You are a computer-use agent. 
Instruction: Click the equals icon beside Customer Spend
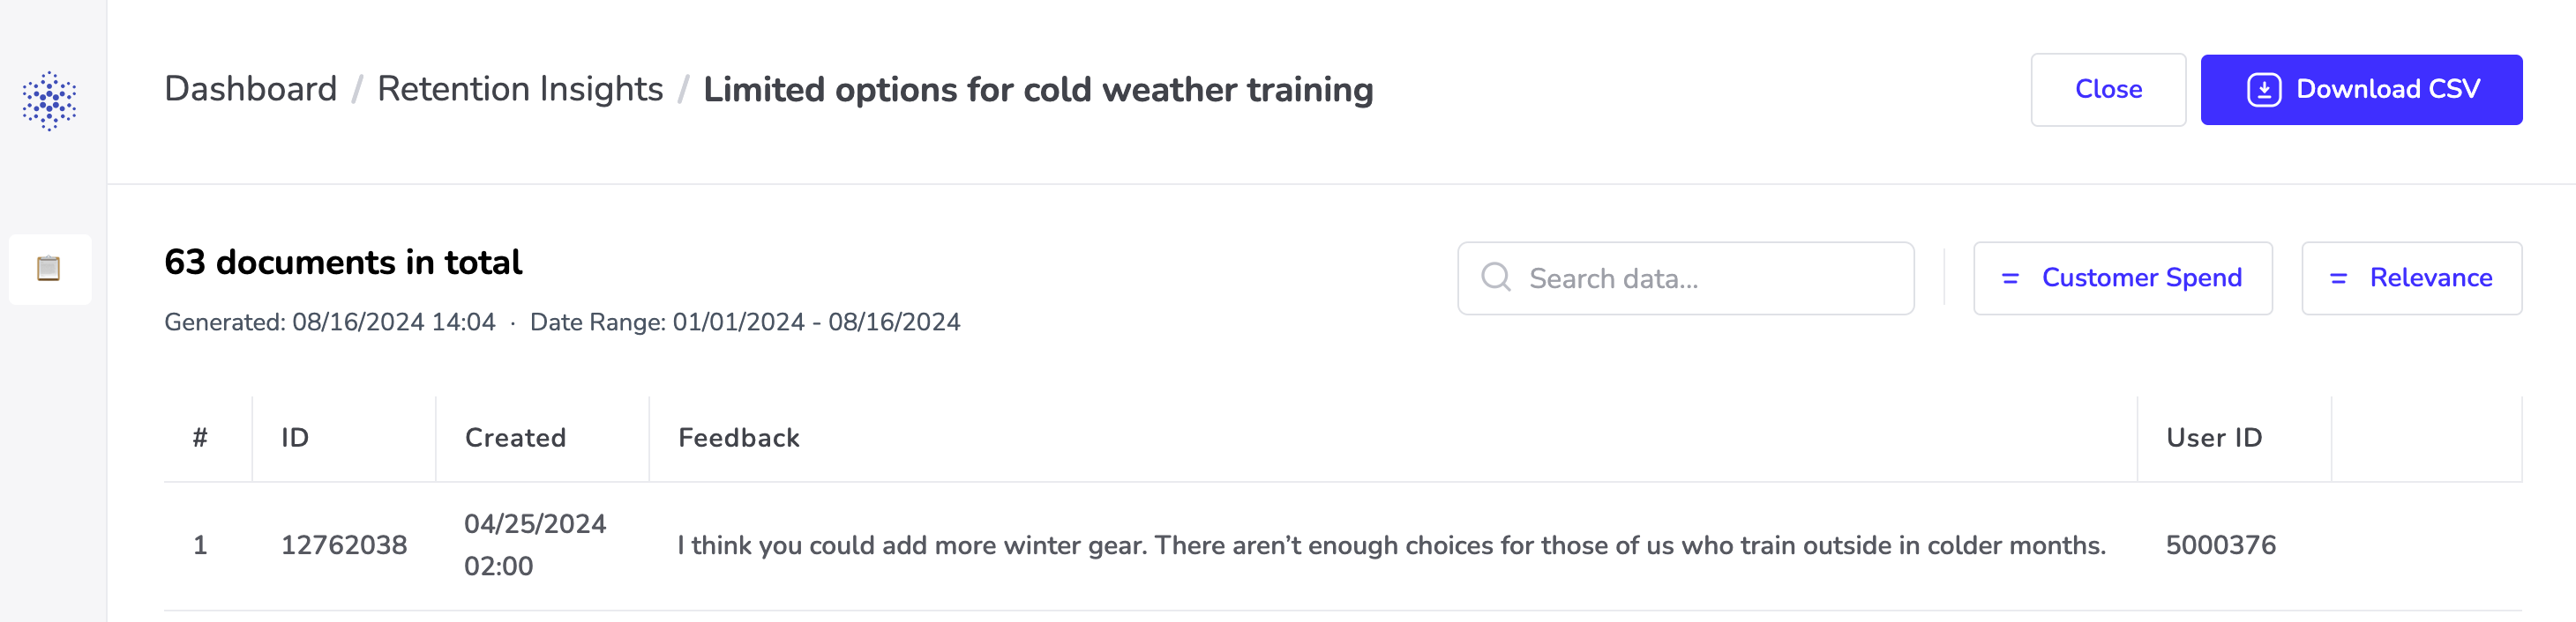(x=2010, y=278)
